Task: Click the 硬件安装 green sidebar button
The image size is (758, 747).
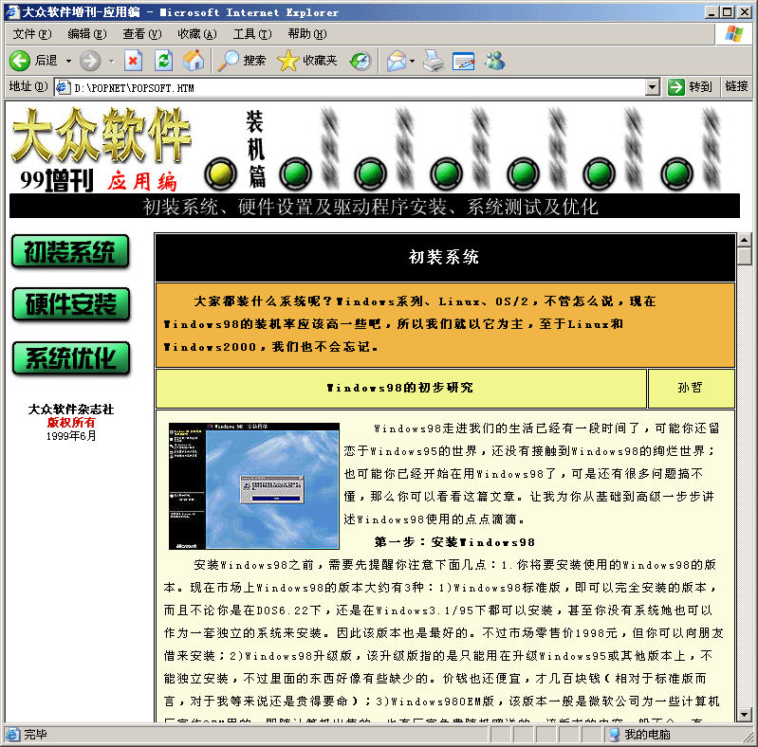Action: (x=70, y=304)
